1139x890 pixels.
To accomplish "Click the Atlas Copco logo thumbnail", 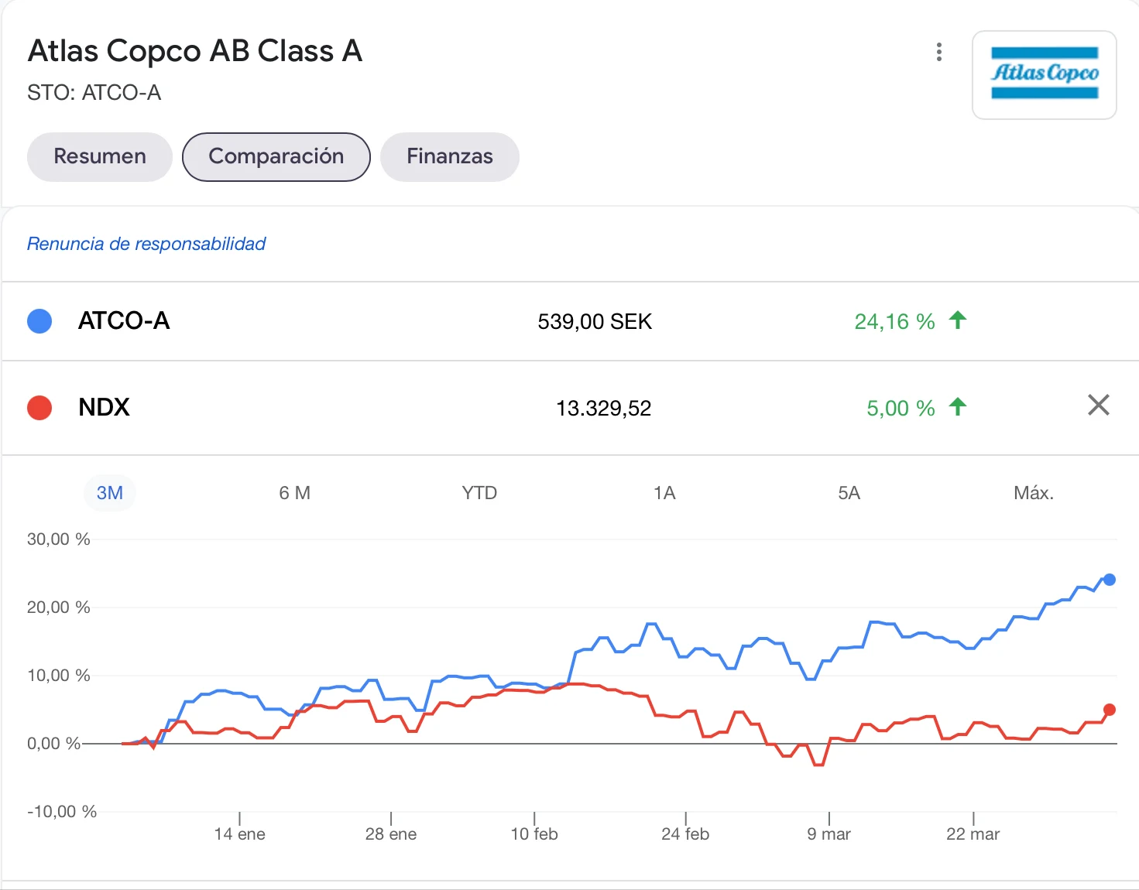I will [x=1044, y=74].
